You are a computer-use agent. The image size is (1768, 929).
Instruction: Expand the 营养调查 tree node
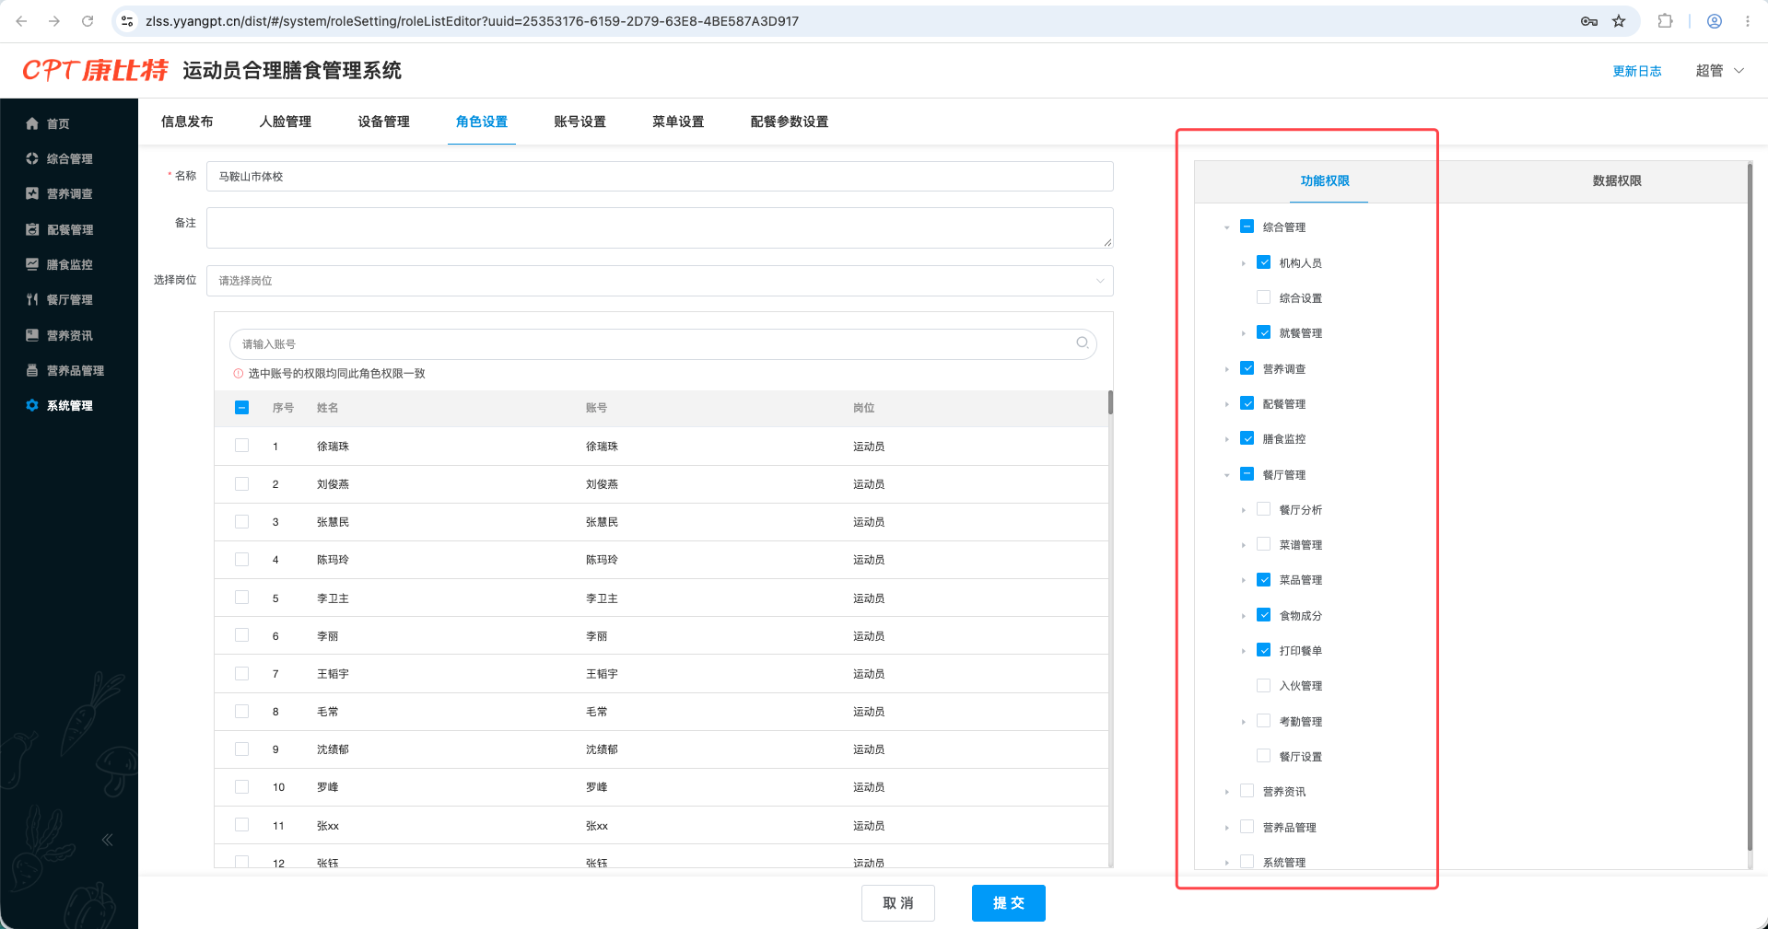(1227, 369)
